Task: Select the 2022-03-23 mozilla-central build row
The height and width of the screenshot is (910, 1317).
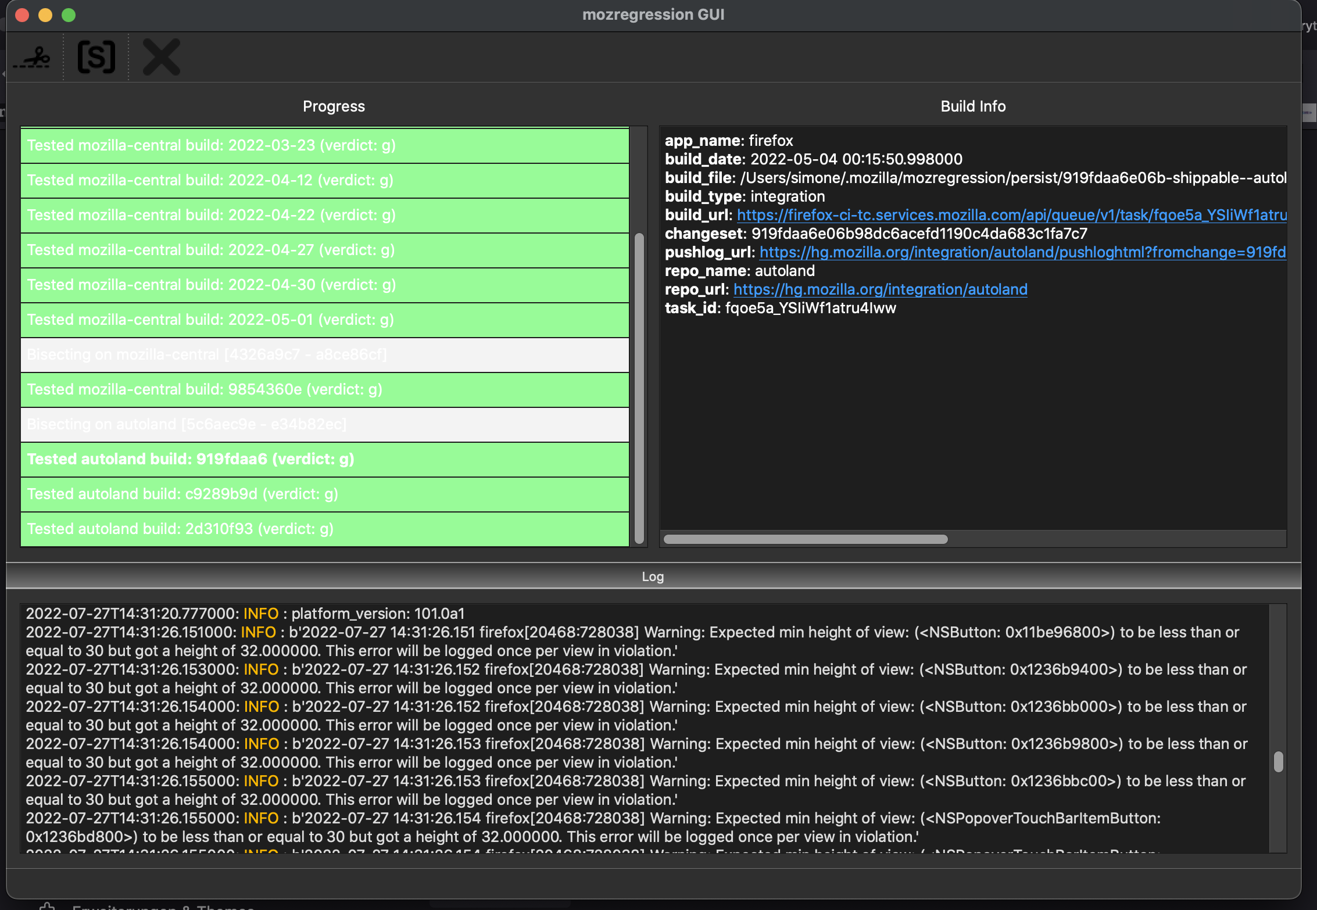Action: 324,145
